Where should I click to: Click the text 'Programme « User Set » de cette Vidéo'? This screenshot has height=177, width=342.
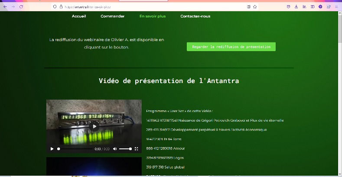pos(179,111)
